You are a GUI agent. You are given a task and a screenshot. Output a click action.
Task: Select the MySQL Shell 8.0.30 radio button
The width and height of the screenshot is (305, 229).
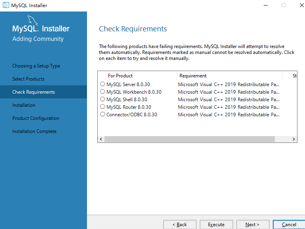pyautogui.click(x=102, y=99)
